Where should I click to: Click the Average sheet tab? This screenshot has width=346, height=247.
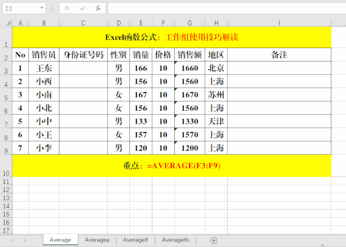click(60, 240)
